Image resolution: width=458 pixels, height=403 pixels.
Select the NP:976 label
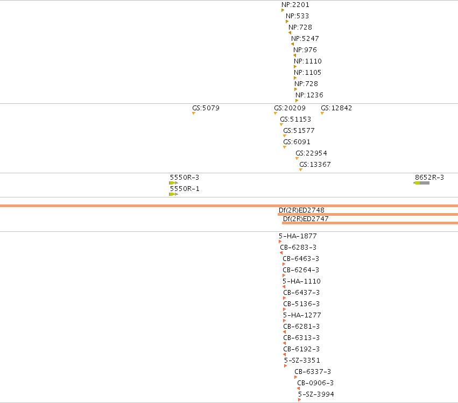(305, 50)
